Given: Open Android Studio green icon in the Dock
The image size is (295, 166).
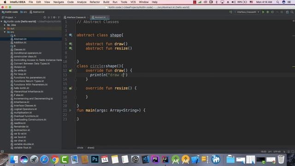Looking at the screenshot, I should (175, 160).
